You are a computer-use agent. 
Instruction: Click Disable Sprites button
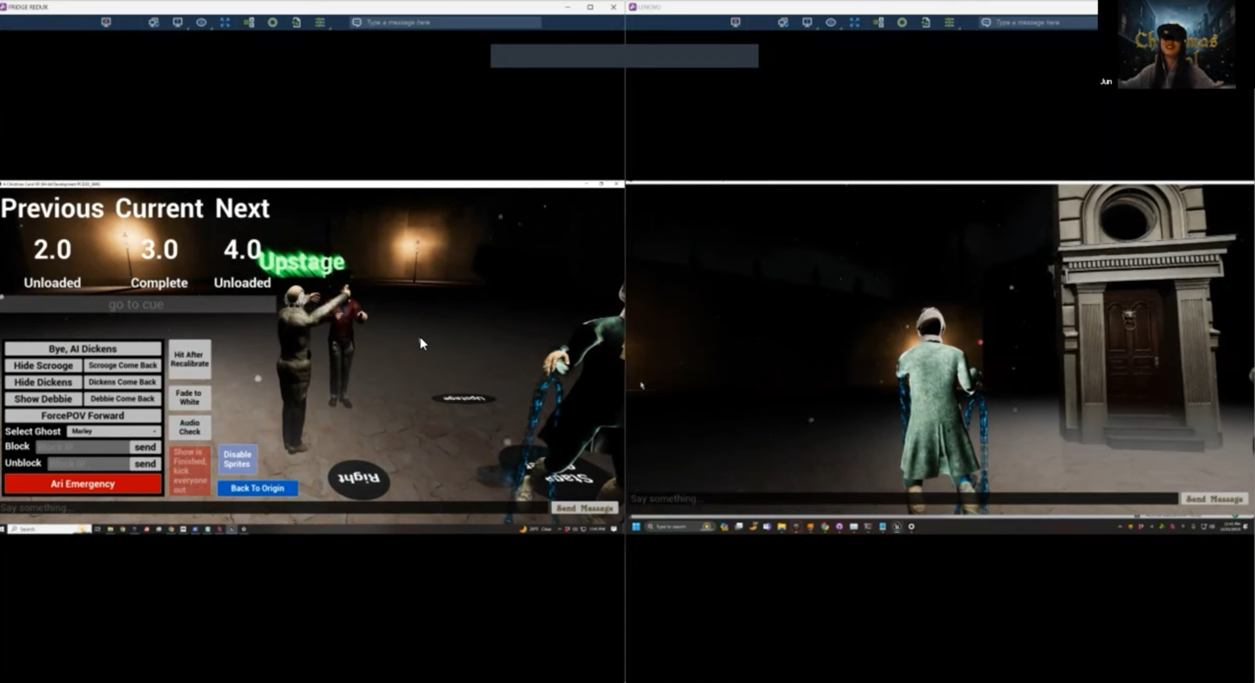pyautogui.click(x=237, y=459)
